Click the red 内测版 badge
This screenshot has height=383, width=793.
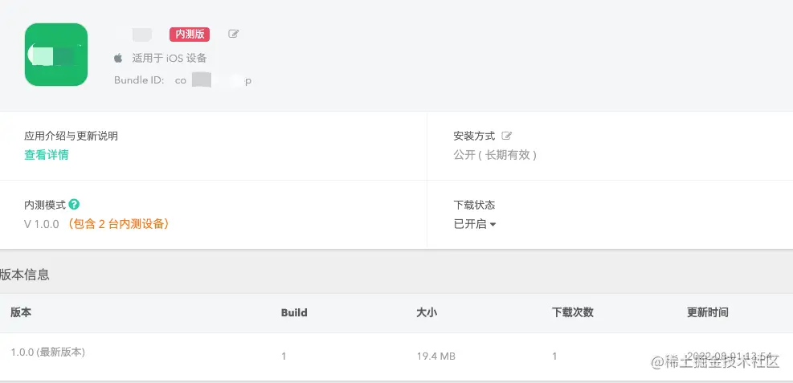pos(189,34)
